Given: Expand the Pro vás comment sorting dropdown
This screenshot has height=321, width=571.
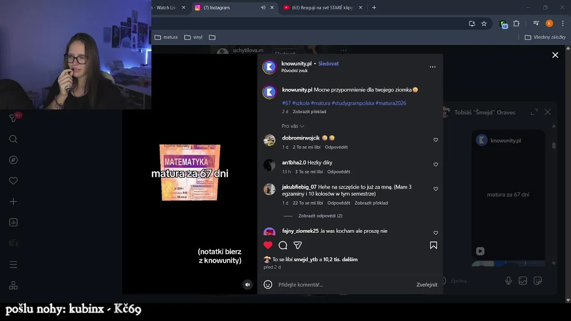Looking at the screenshot, I should (293, 126).
